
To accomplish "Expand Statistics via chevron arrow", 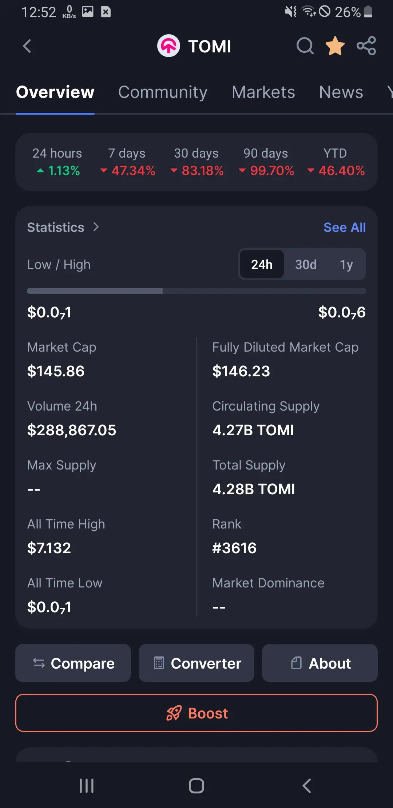I will (x=96, y=227).
